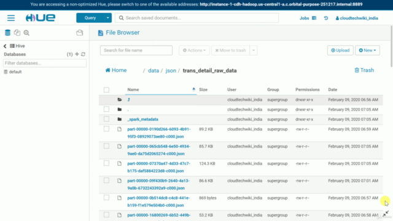Open the Jobs browser icon
Image resolution: width=393 pixels, height=221 pixels.
(x=314, y=18)
